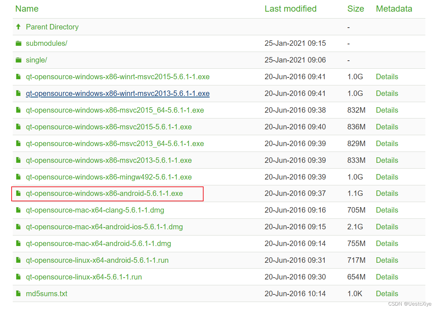Click the 1.0K size value

pyautogui.click(x=355, y=294)
